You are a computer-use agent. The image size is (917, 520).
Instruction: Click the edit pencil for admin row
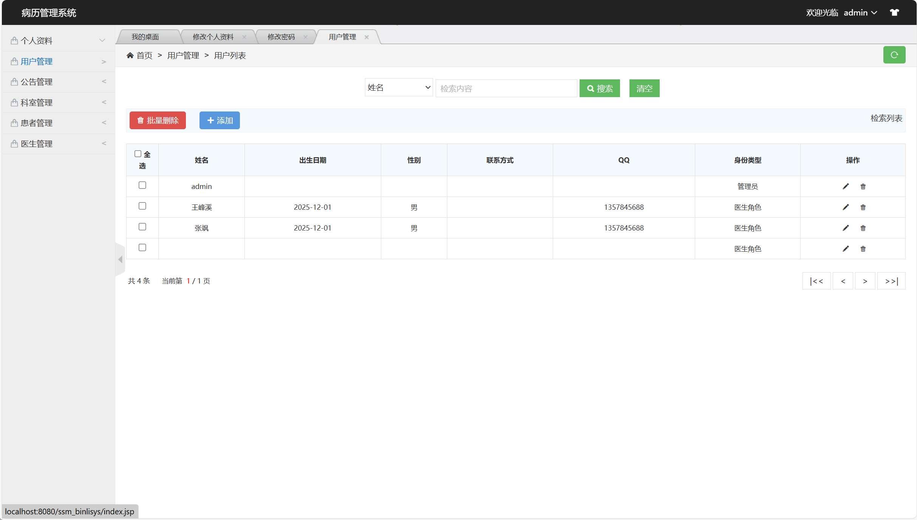pos(846,186)
